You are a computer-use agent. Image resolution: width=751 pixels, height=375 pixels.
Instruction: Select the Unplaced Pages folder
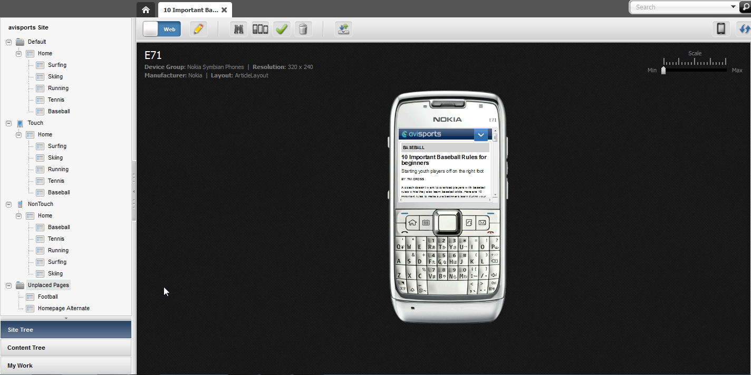[x=48, y=285]
